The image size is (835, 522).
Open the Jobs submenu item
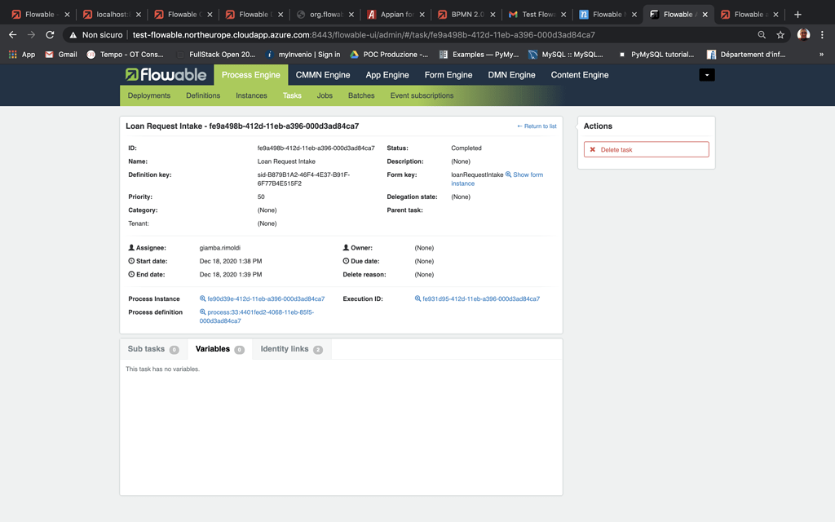click(x=325, y=95)
